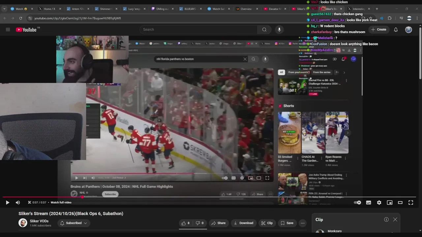Viewport: 422px width, 237px height.
Task: Switch to the 'Overview' browser tab
Action: [x=246, y=9]
